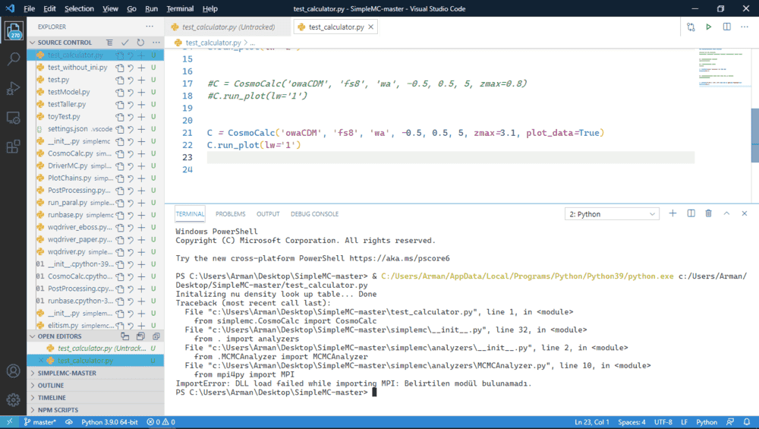Switch to test_calculator.py (Untracked) editor tab
The image size is (759, 429).
pos(228,27)
